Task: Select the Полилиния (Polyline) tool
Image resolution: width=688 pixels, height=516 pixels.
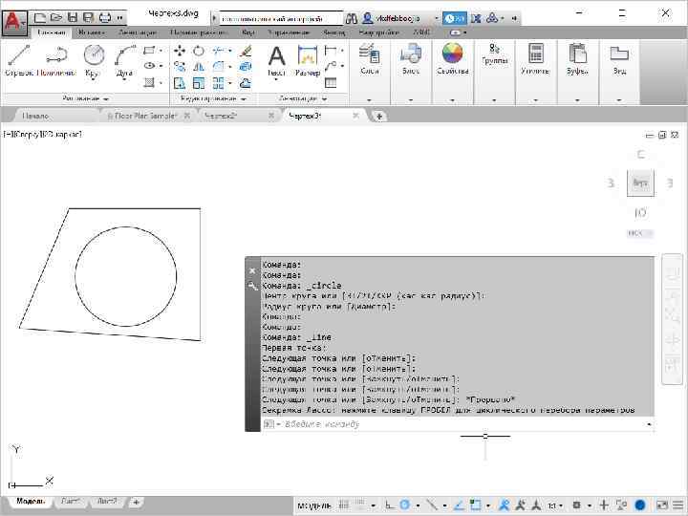Action: 56,60
